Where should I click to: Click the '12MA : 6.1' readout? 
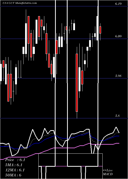[x=15, y=170]
